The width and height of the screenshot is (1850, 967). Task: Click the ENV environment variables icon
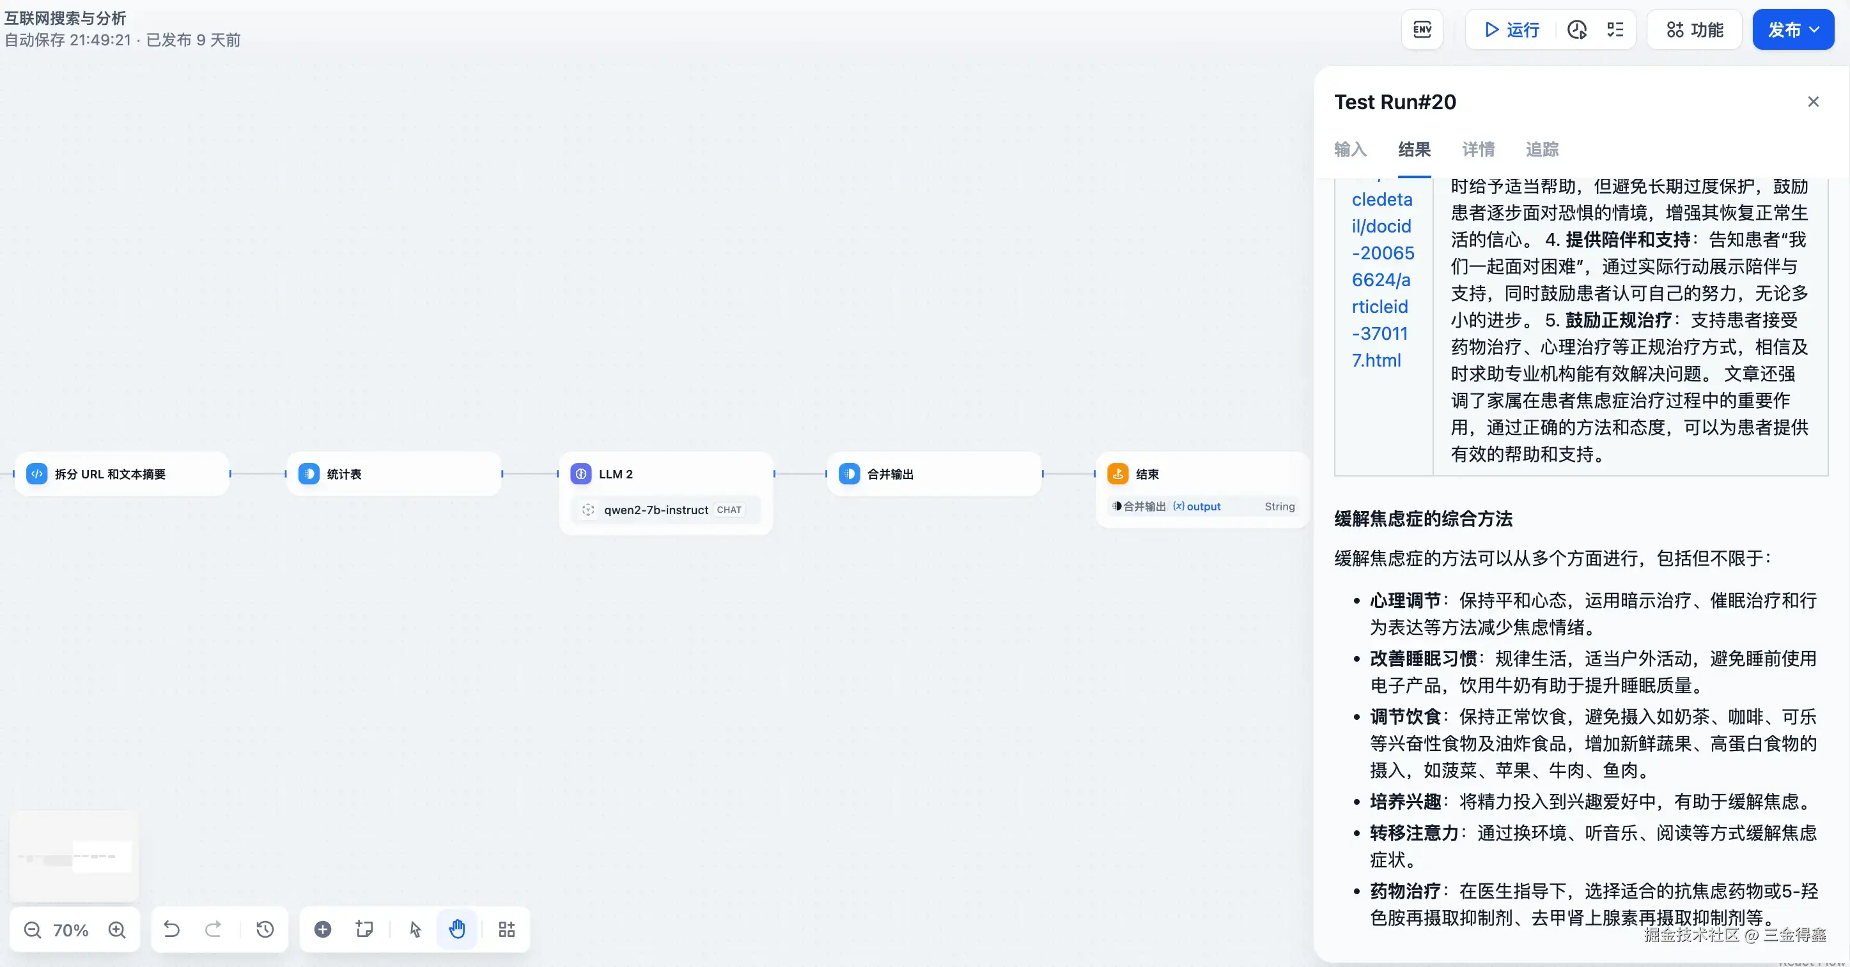1422,29
